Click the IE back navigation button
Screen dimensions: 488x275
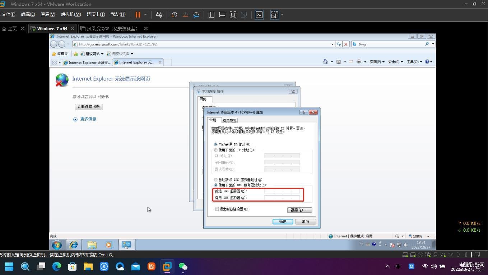coord(54,44)
